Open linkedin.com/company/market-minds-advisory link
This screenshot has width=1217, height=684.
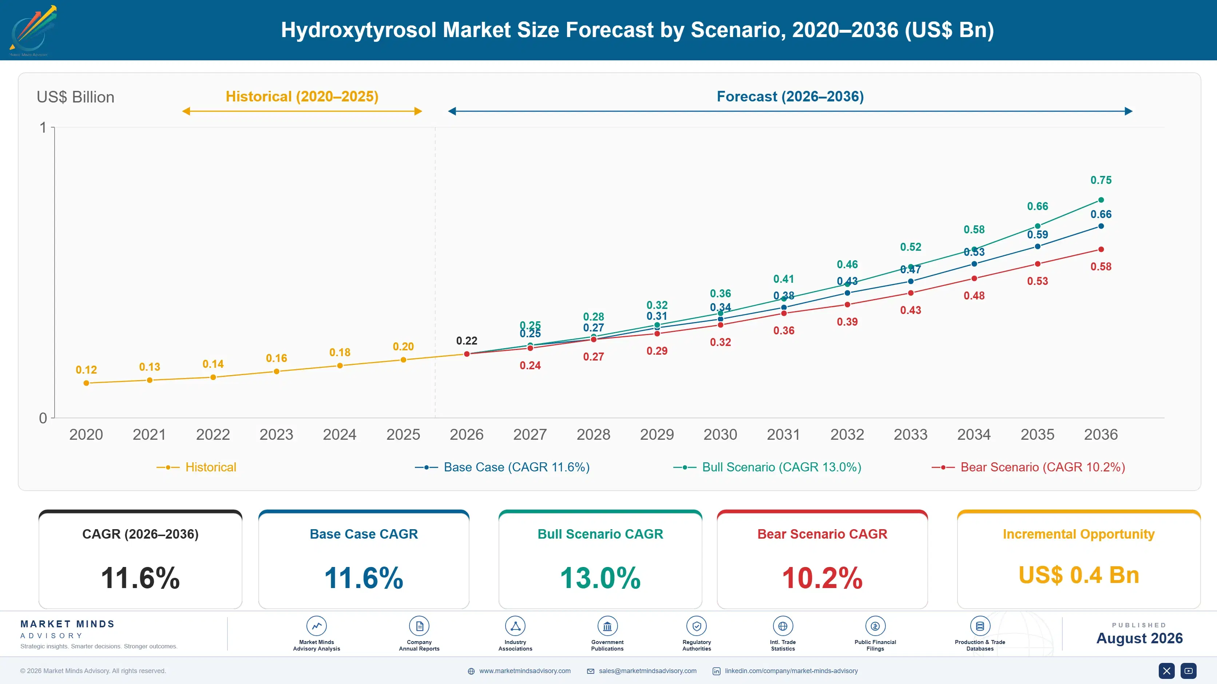791,671
